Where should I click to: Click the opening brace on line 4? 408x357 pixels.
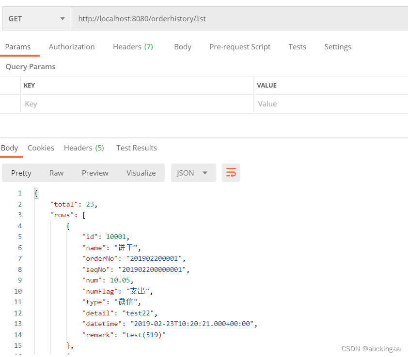[68, 226]
